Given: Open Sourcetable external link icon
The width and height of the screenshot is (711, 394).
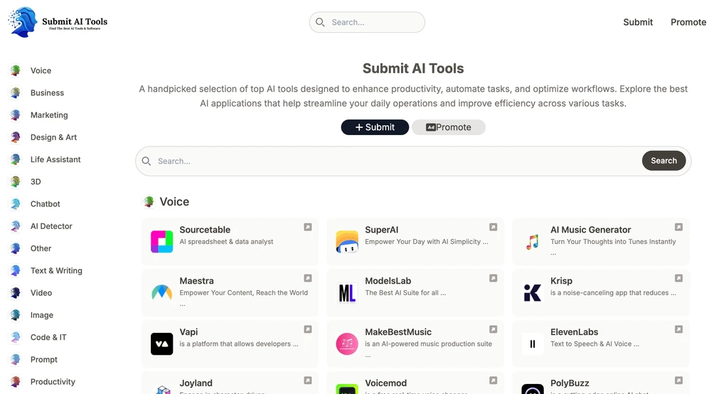Looking at the screenshot, I should (308, 227).
